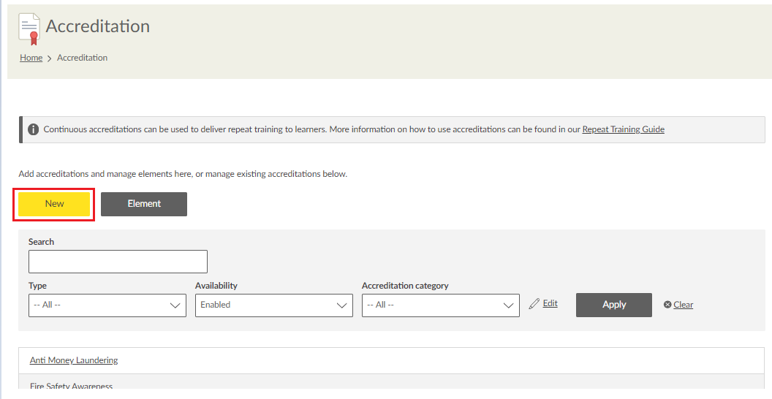Image resolution: width=772 pixels, height=399 pixels.
Task: Expand the Availability dropdown showing Enabled
Action: (x=274, y=305)
